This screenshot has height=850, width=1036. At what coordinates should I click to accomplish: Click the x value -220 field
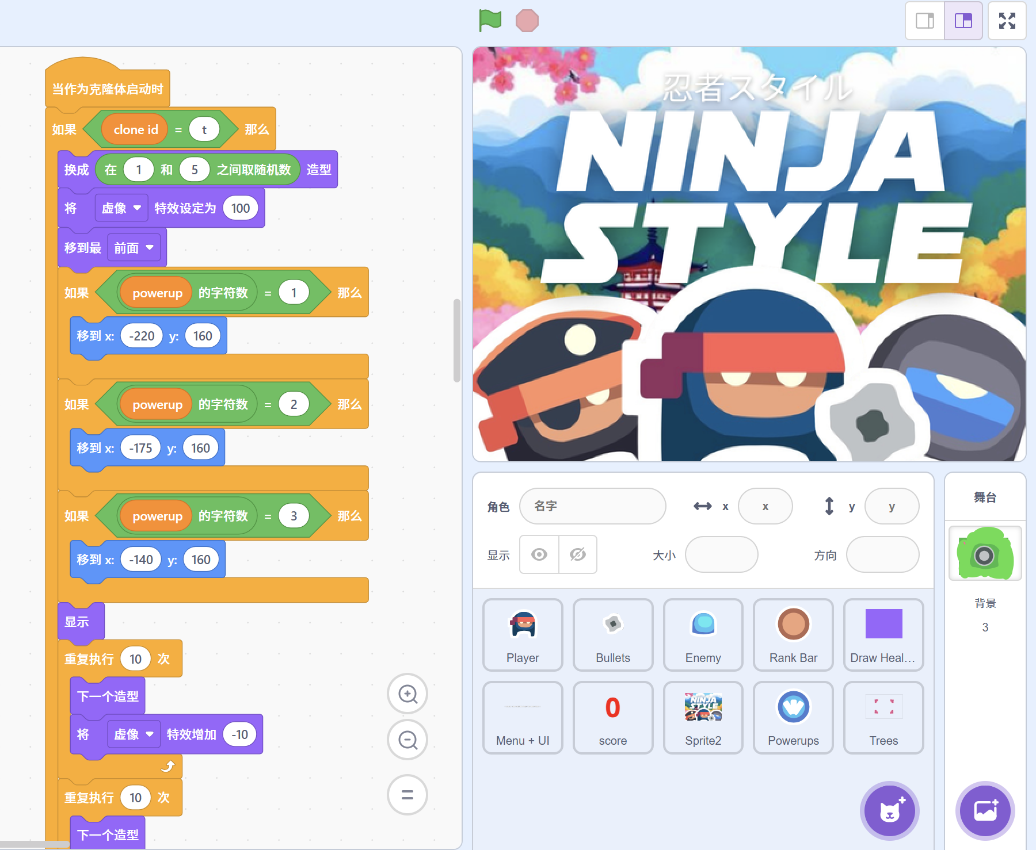[142, 336]
